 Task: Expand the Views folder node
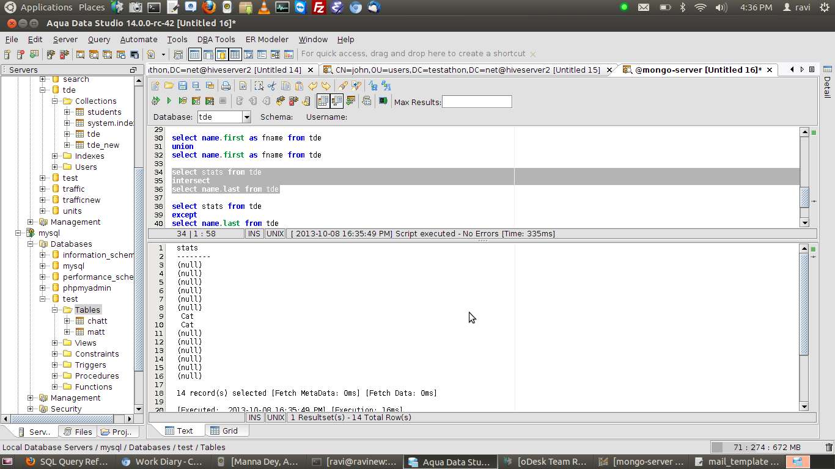56,343
